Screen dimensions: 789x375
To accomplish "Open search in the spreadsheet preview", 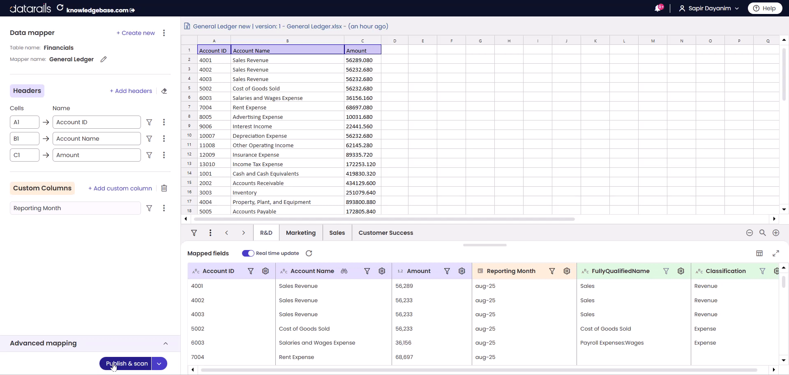I will coord(763,233).
